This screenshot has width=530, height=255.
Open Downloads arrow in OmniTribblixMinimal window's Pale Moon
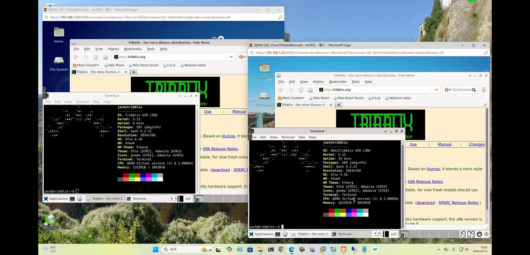(x=484, y=90)
